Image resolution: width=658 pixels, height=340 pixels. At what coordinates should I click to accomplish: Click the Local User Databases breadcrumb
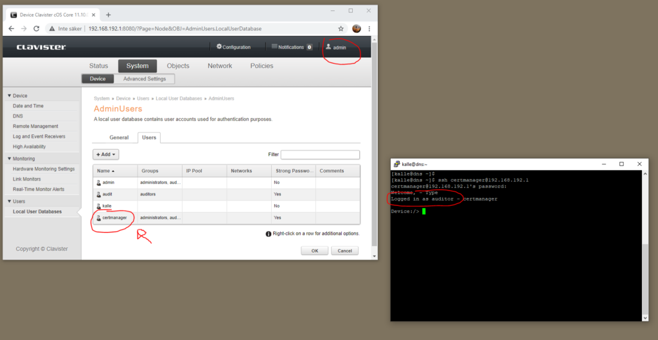(180, 98)
